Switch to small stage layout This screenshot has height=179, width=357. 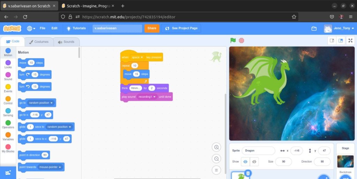click(x=332, y=40)
